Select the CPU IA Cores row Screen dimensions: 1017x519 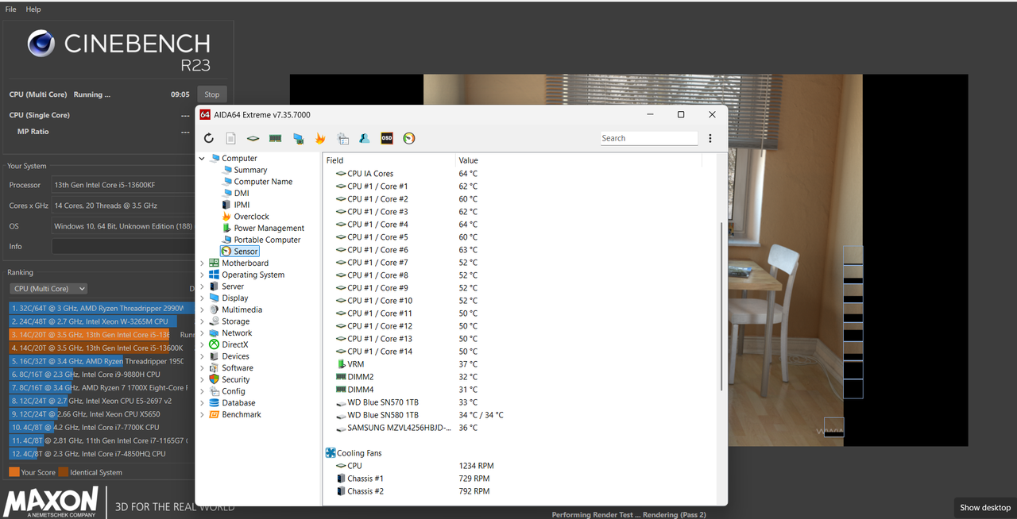click(x=512, y=174)
